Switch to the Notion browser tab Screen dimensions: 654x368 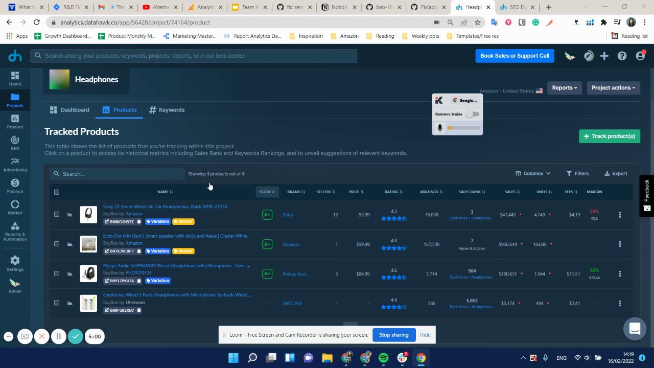click(x=339, y=7)
